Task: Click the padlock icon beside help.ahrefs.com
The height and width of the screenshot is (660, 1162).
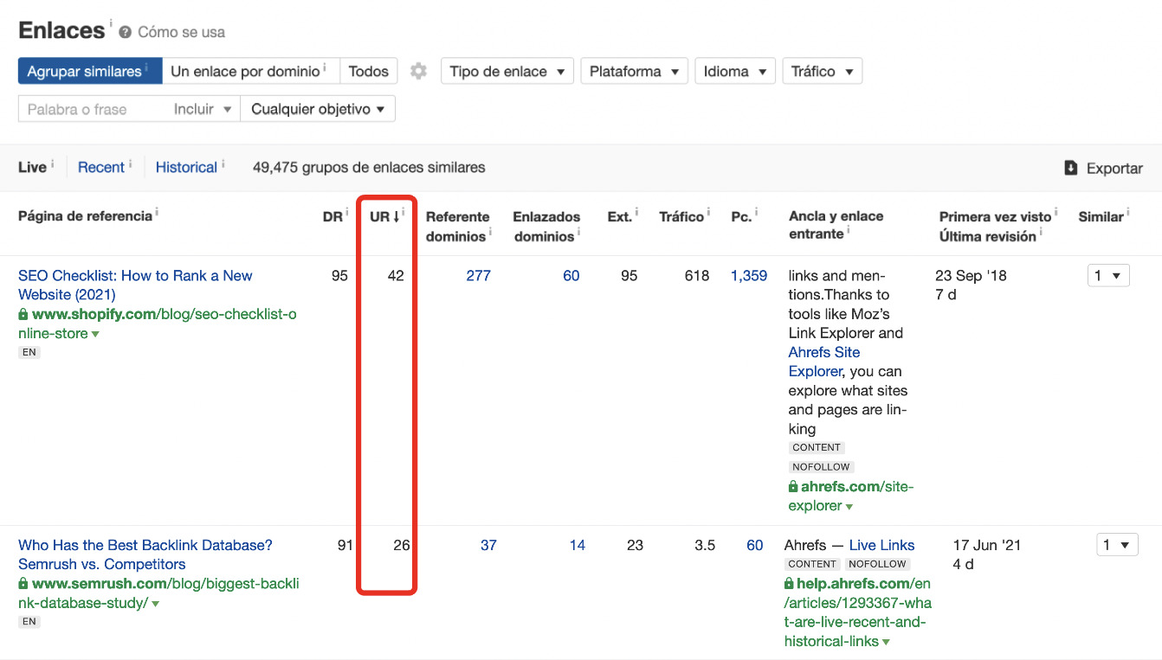Action: 790,584
